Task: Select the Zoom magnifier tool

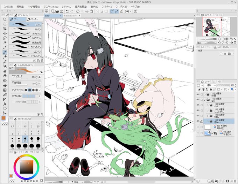Action: 5,20
